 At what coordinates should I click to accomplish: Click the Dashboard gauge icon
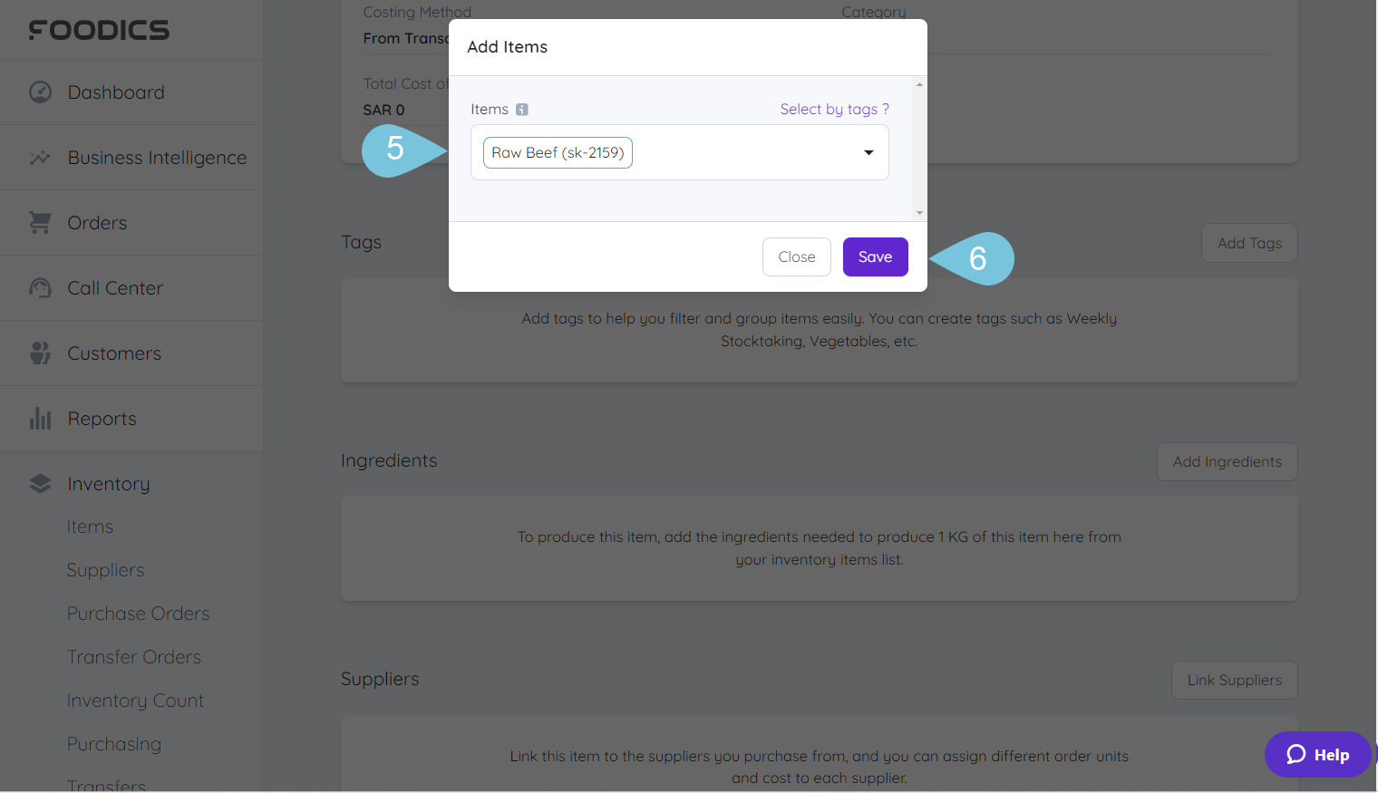tap(40, 92)
